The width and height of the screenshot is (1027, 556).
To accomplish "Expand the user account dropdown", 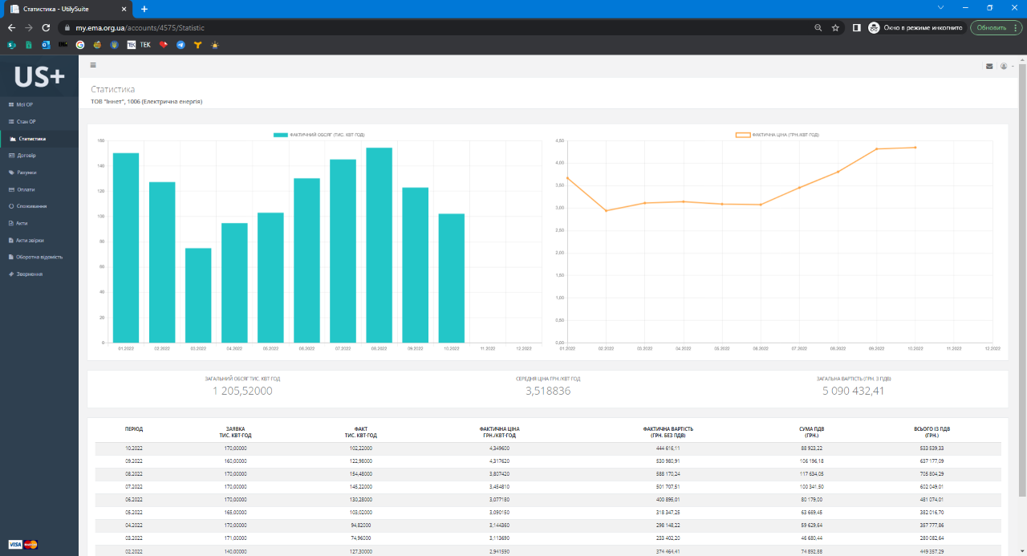I will click(x=1006, y=67).
